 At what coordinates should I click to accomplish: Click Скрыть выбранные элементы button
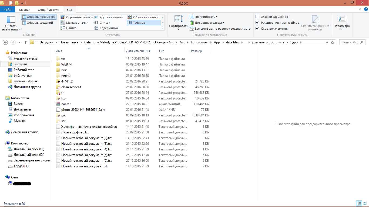coord(315,23)
